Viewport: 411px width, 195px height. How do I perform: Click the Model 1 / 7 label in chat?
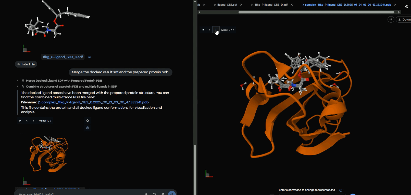(45, 121)
